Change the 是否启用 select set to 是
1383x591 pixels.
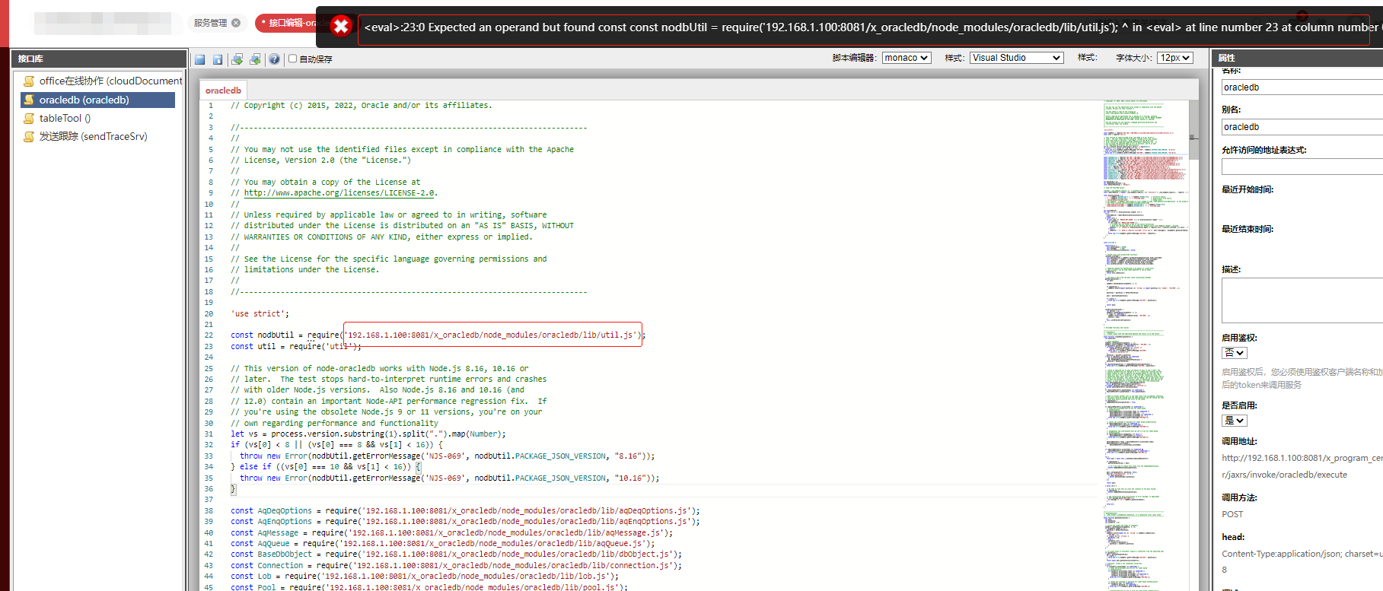(1234, 421)
